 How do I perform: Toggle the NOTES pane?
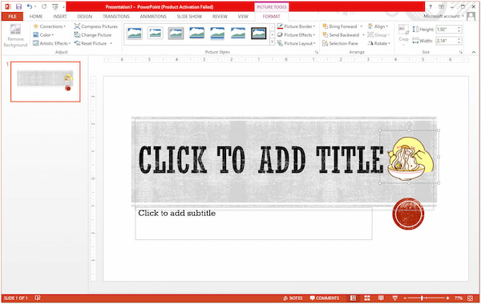coord(293,298)
